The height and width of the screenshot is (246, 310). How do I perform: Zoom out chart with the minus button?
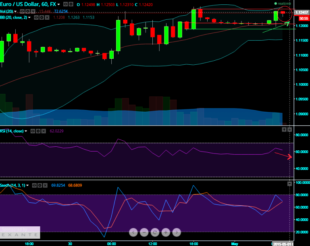point(144,232)
